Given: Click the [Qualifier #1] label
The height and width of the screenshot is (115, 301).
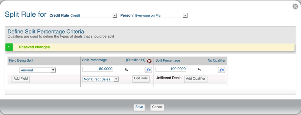Looking at the screenshot, I should click(x=136, y=60).
